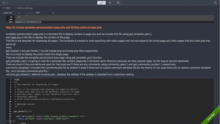Click the line 'get_header( ) and get_footer( ) include'
The height and width of the screenshot is (124, 220).
52,51
